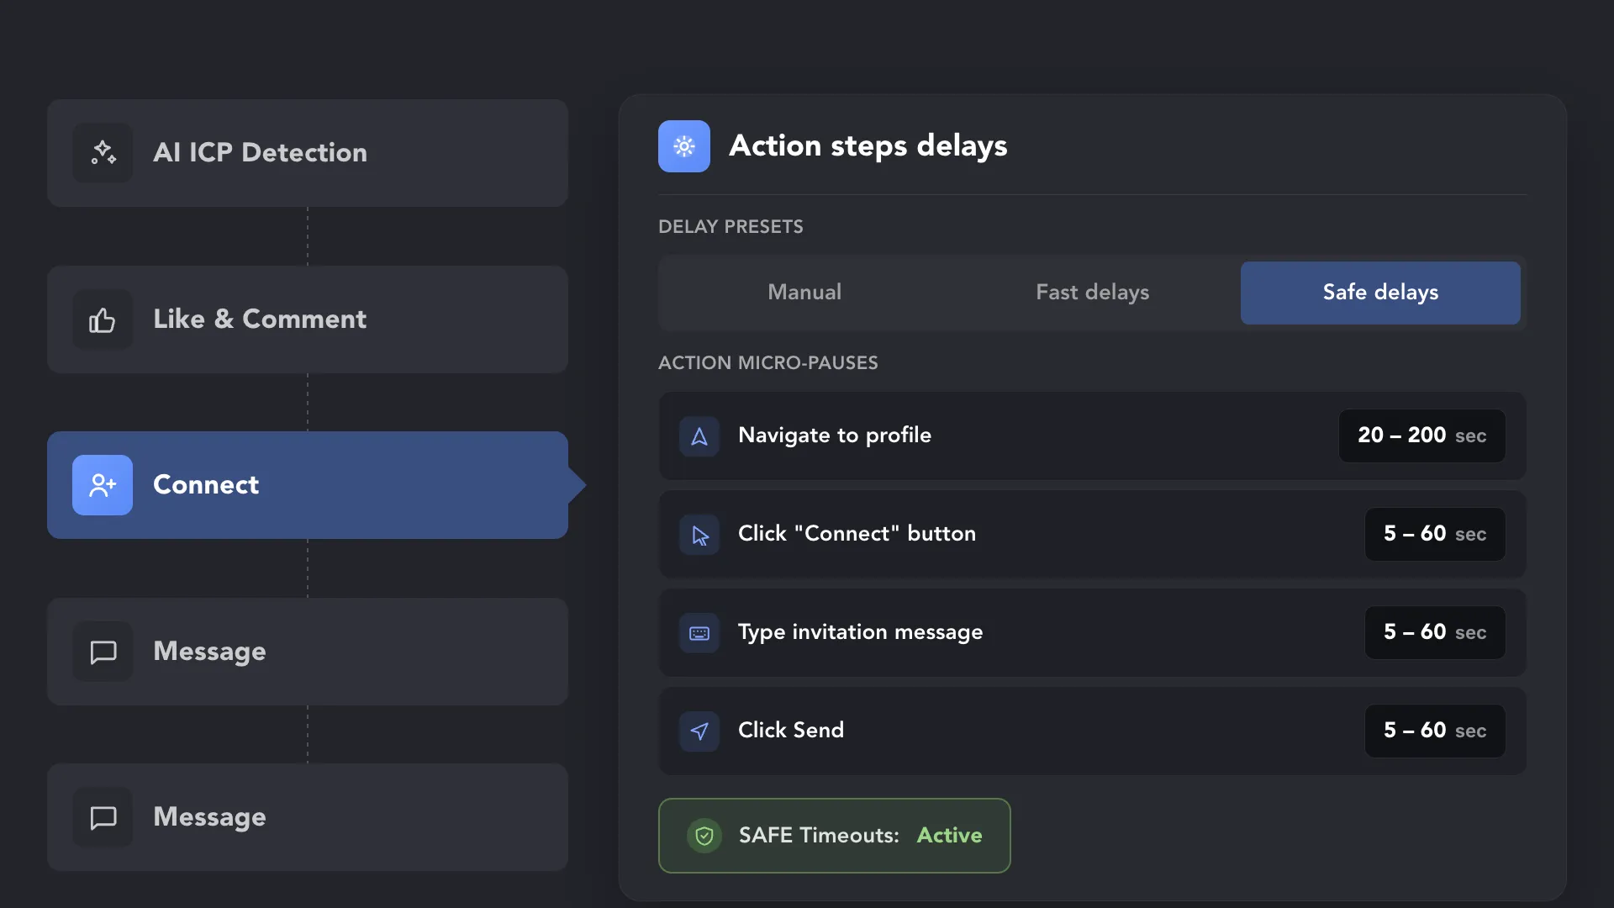Open the Like & Comment workflow step
1614x908 pixels.
tap(308, 319)
